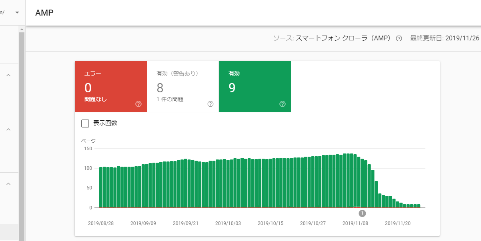Click help icon in green 有効 tile

[283, 104]
